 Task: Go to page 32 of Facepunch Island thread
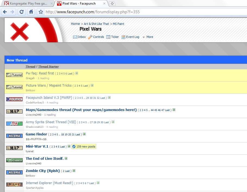click(98, 98)
